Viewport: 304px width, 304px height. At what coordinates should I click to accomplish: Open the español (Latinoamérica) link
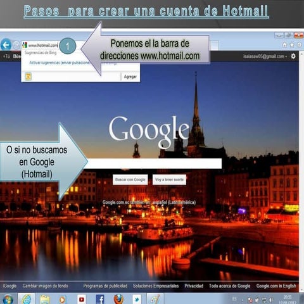click(174, 202)
